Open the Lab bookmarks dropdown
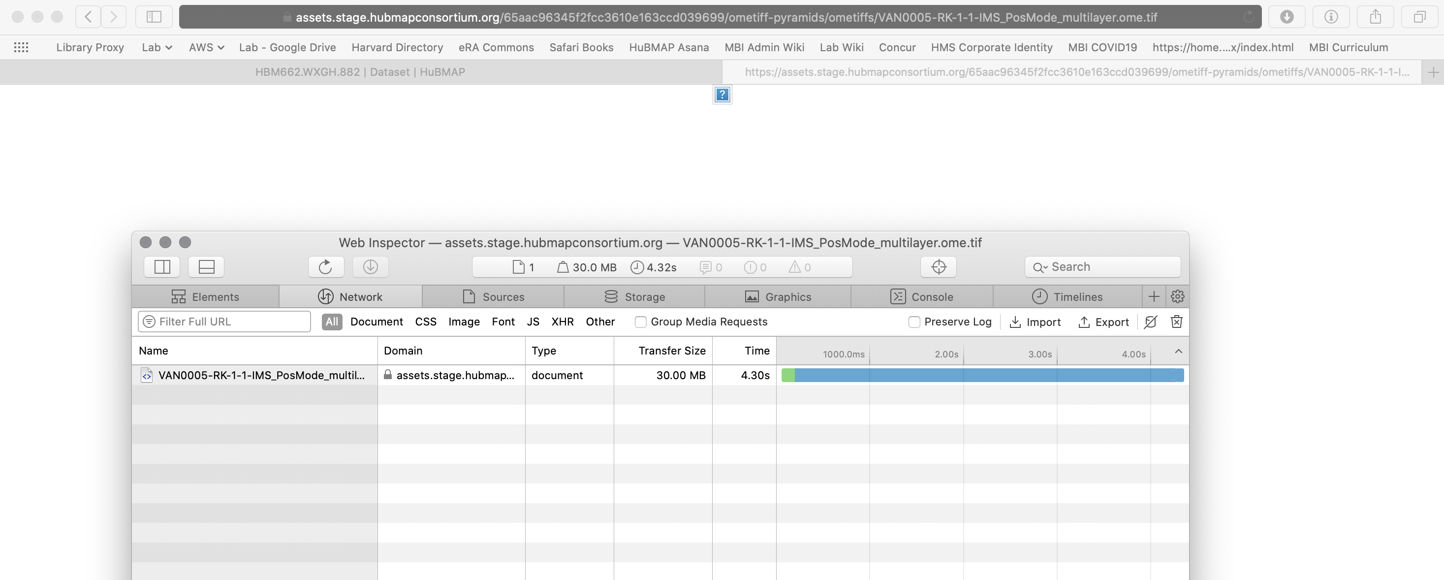1444x580 pixels. pos(157,47)
